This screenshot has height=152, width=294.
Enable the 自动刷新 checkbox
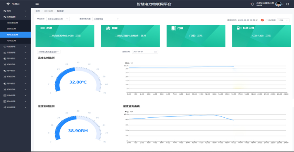(x=267, y=20)
